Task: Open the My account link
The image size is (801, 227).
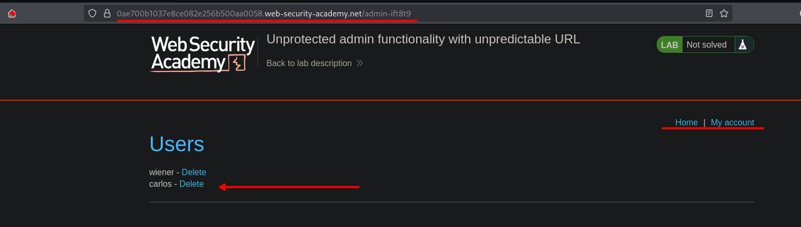Action: click(732, 123)
